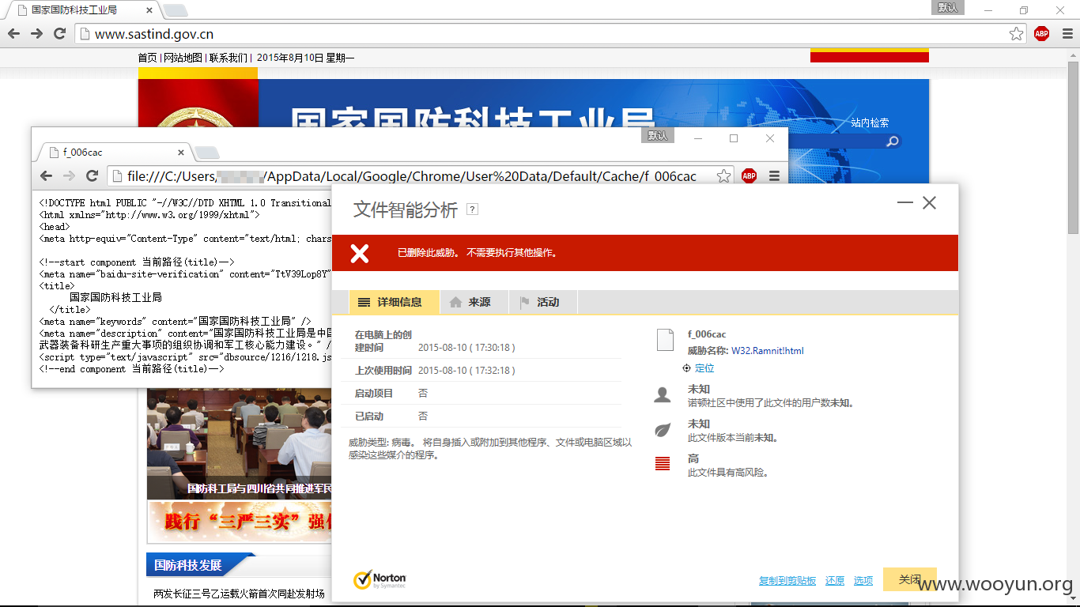Click the 定位 locate link
Viewport: 1080px width, 607px height.
[704, 368]
